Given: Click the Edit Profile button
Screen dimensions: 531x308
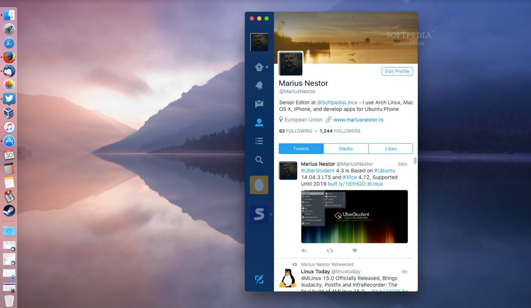Looking at the screenshot, I should (397, 71).
